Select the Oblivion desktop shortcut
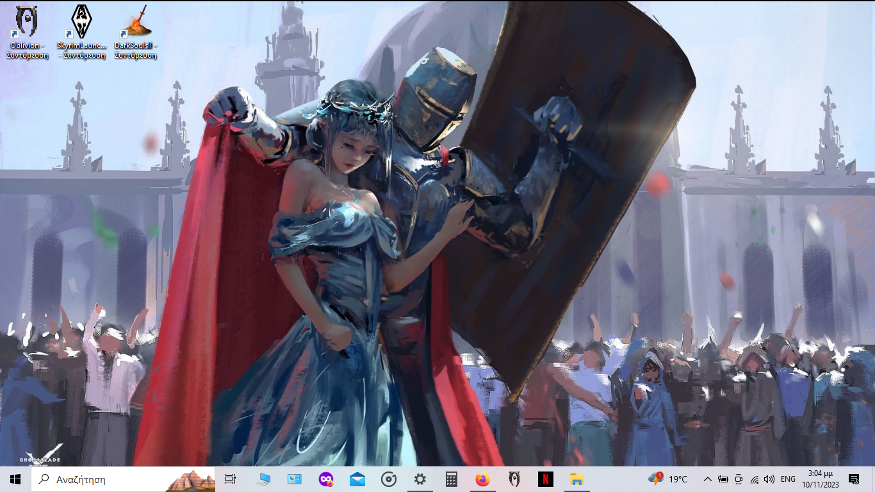Screen dimensions: 875x492 click(27, 32)
